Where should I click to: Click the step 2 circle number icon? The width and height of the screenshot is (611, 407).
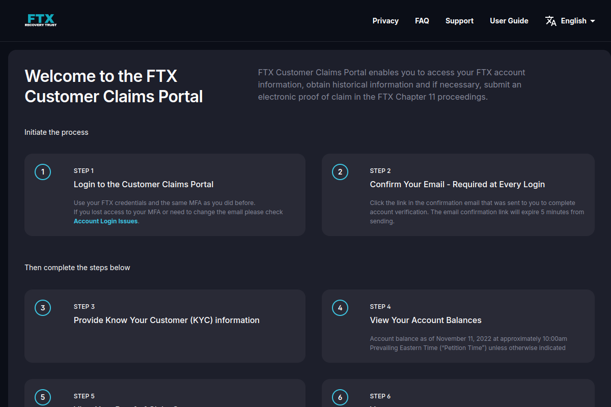[x=340, y=172]
